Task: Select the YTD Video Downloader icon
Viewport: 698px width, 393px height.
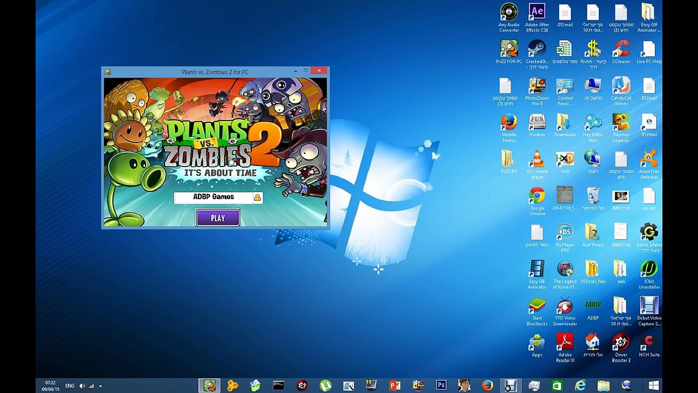Action: point(565,311)
